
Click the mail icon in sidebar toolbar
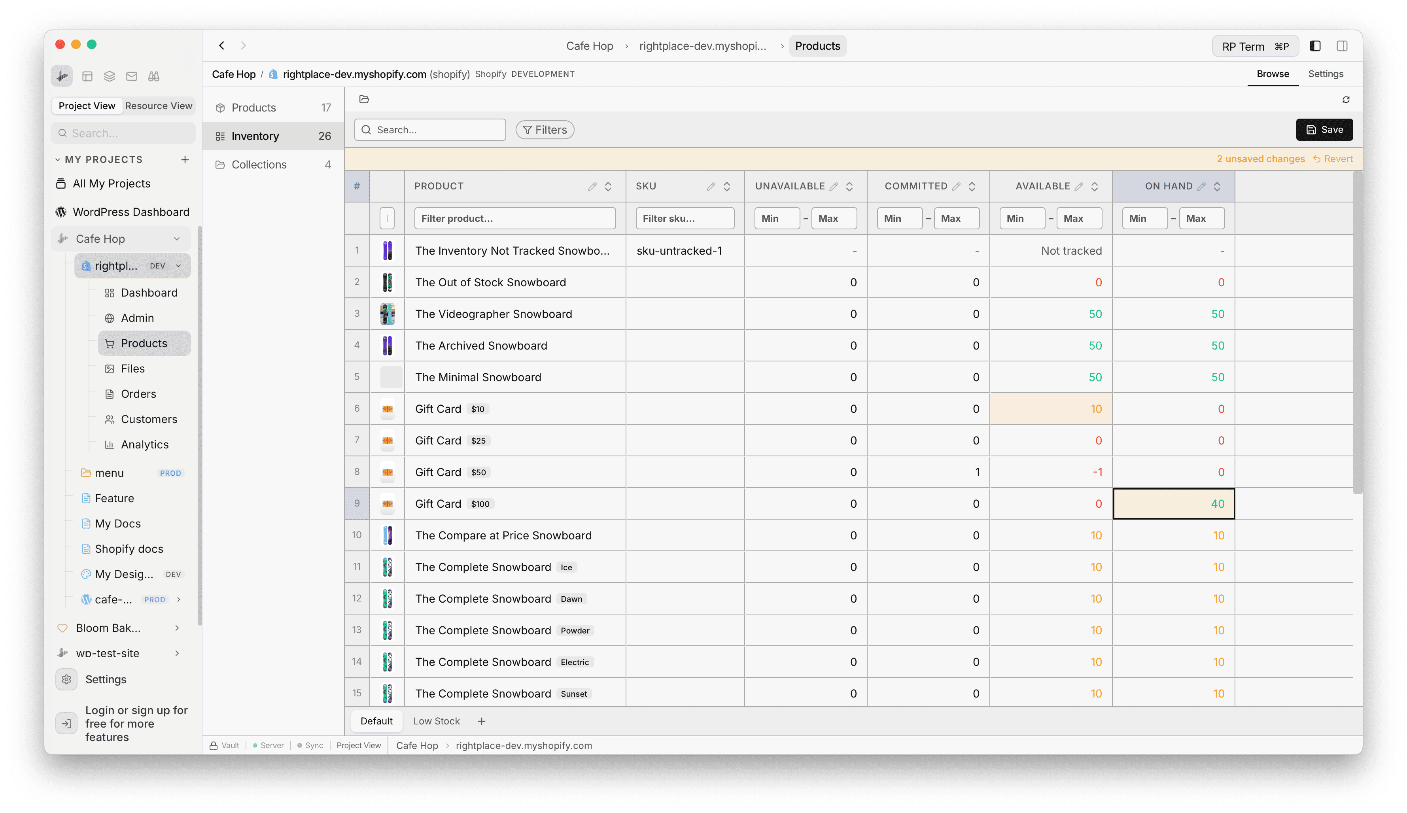(131, 76)
